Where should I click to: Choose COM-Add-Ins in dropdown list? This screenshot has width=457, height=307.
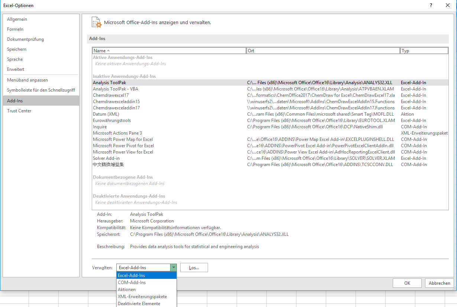point(146,283)
